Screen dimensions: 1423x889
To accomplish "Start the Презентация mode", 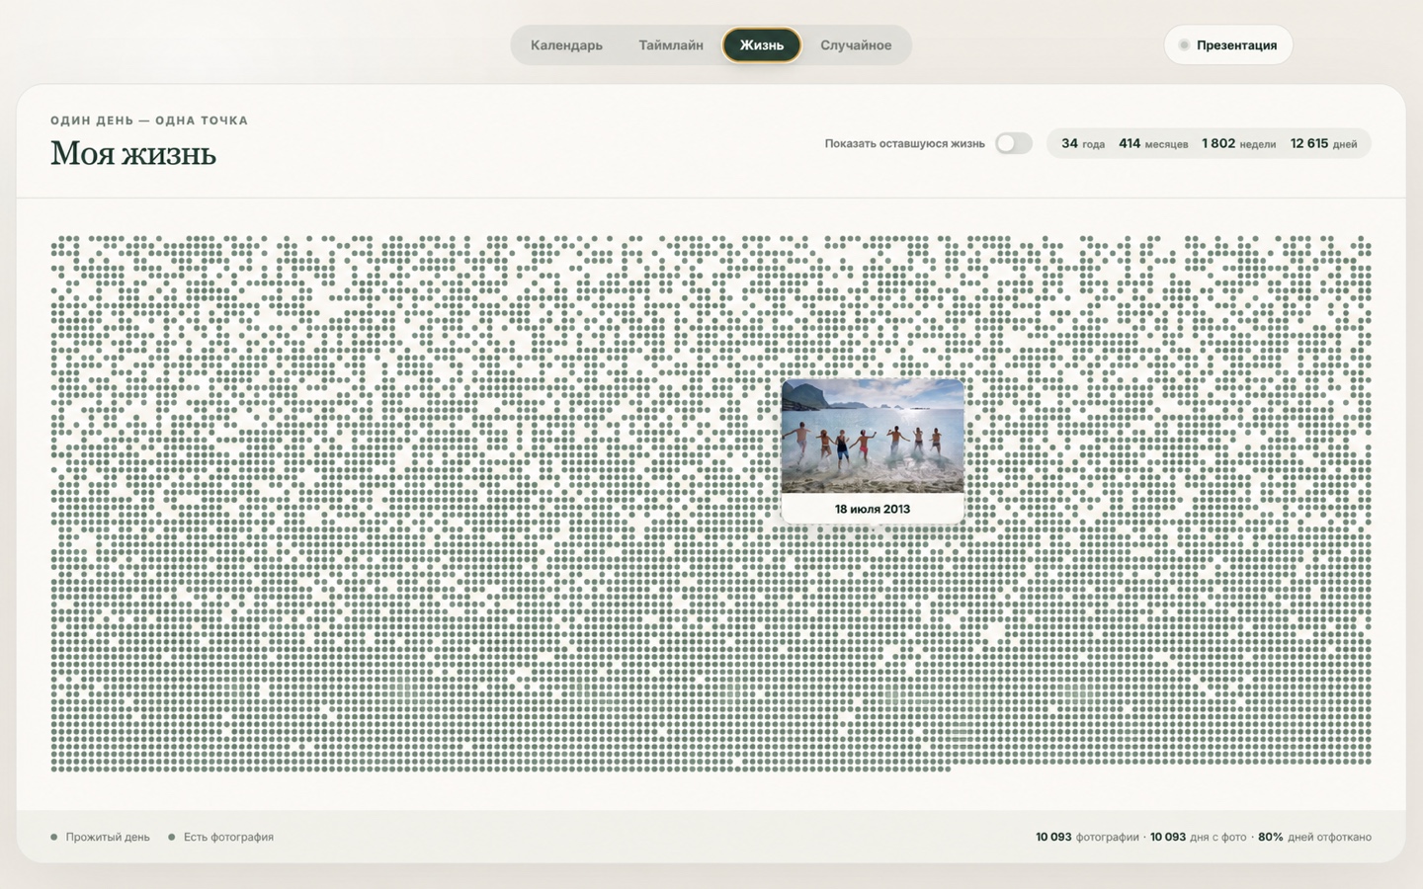I will coord(1228,45).
